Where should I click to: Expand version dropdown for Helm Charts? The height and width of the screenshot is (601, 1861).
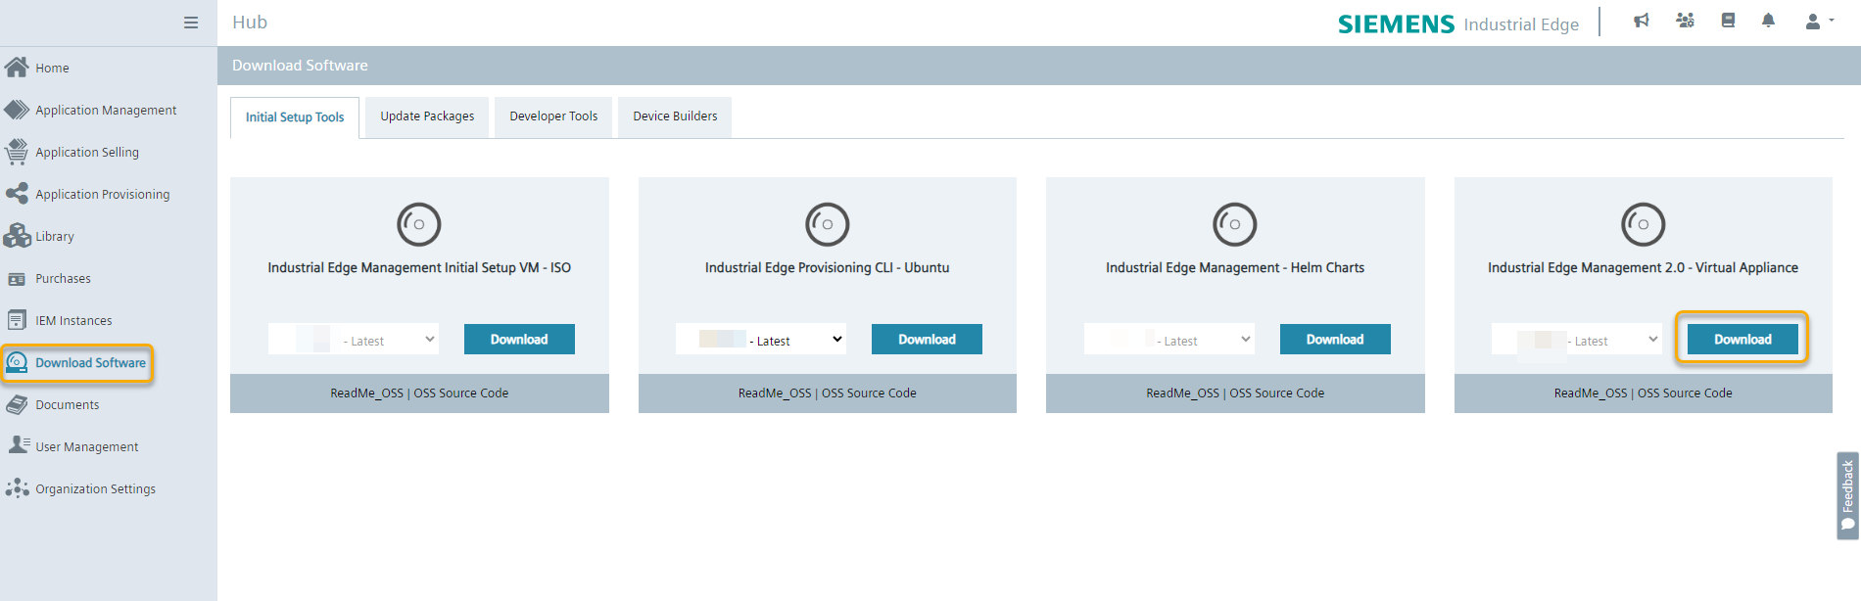pos(1169,340)
